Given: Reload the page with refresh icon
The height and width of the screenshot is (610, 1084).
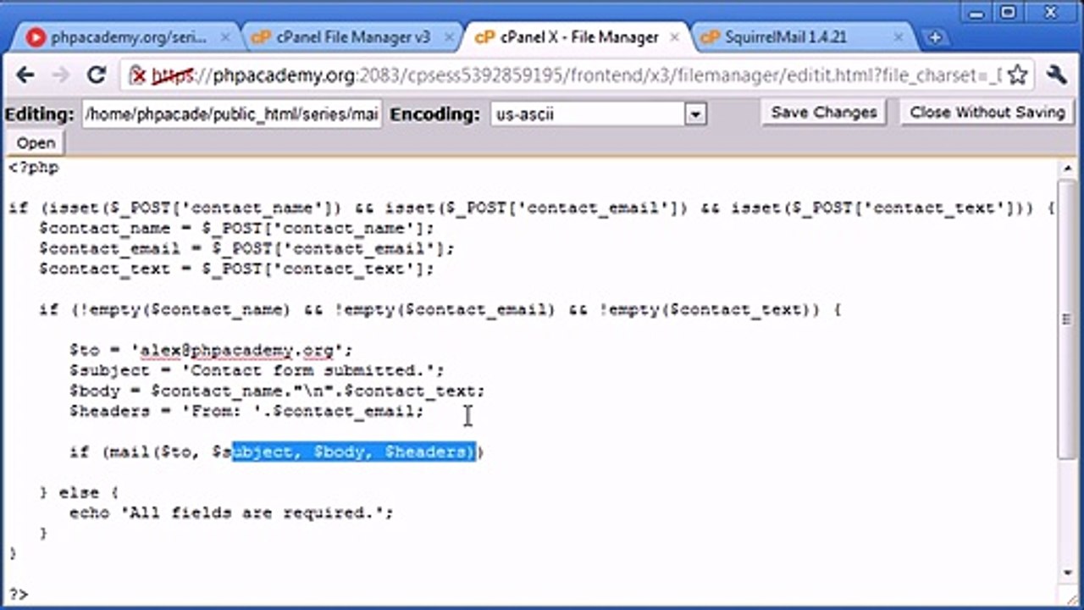Looking at the screenshot, I should pyautogui.click(x=97, y=75).
